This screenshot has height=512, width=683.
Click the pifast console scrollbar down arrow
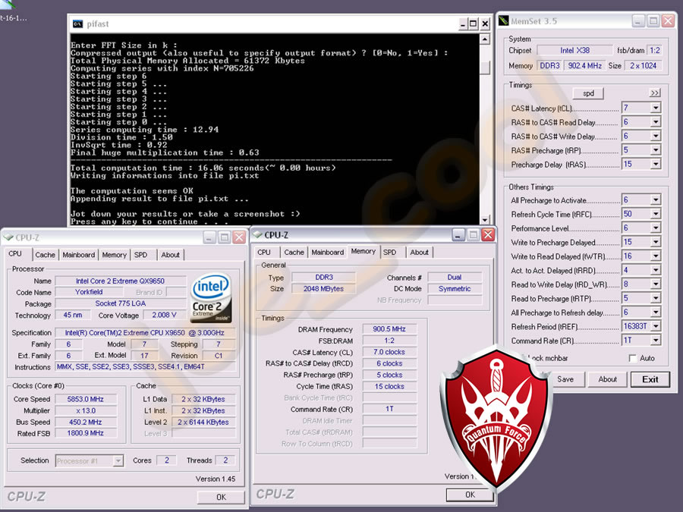coord(484,220)
